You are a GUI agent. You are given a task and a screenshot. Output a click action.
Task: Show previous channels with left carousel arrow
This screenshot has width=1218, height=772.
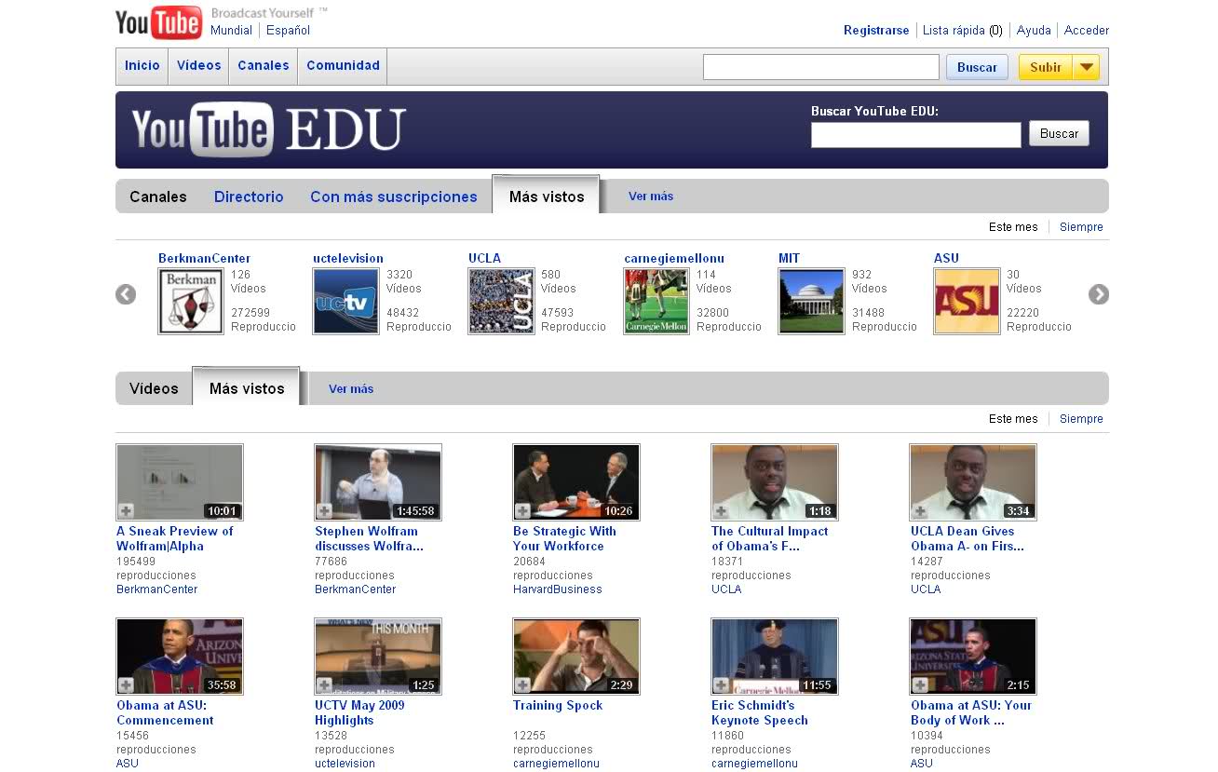[126, 294]
